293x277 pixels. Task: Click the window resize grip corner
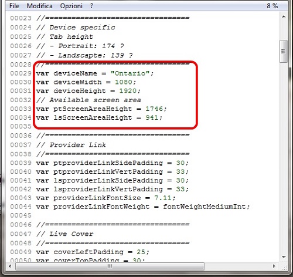(x=284, y=267)
